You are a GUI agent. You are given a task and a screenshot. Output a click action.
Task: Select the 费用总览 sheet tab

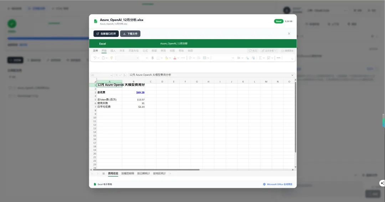tap(113, 173)
